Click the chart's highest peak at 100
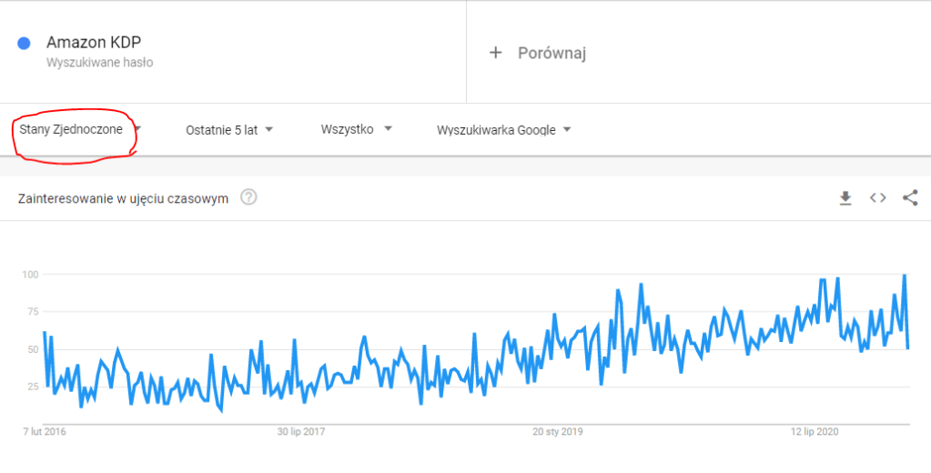Image resolution: width=931 pixels, height=473 pixels. coord(904,275)
